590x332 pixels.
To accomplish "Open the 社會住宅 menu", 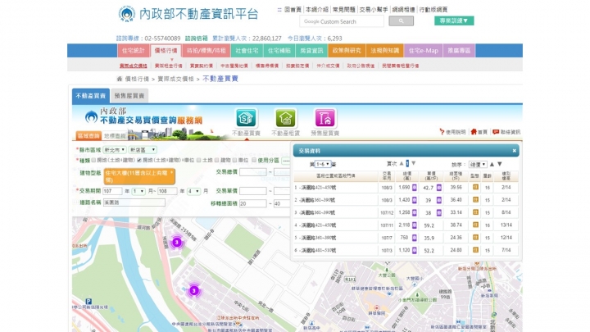I will point(247,51).
